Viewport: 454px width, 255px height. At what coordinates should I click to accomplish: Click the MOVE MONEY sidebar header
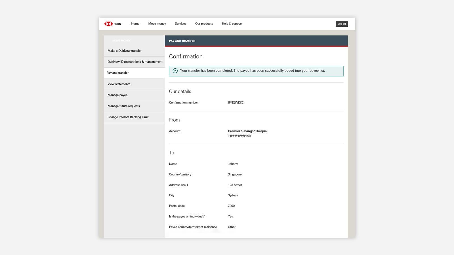121,41
